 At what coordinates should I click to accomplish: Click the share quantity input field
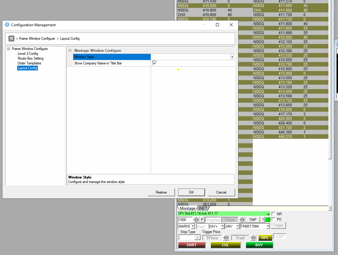pyautogui.click(x=185, y=219)
